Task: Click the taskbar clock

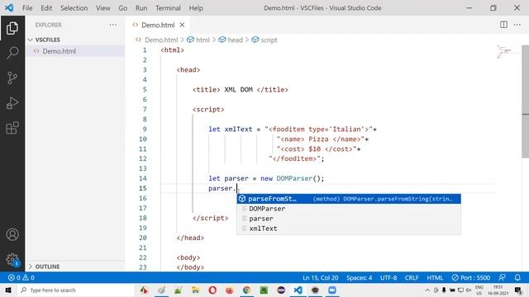Action: 498,290
